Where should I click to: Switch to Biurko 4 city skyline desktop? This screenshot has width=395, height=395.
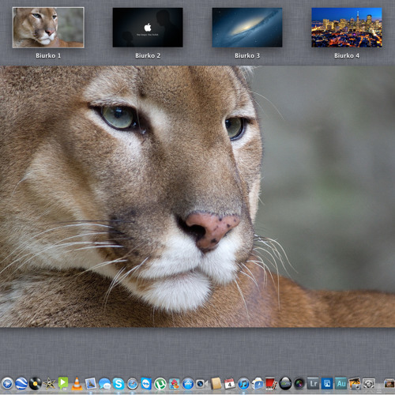tap(347, 28)
